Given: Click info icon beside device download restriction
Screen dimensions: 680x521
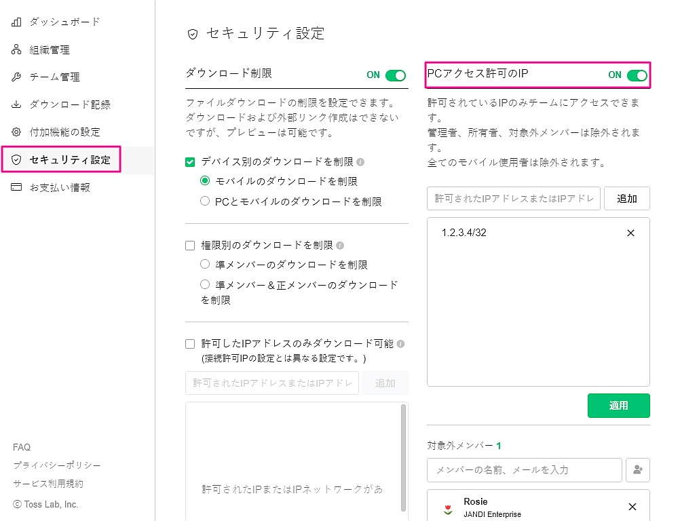Looking at the screenshot, I should tap(360, 162).
